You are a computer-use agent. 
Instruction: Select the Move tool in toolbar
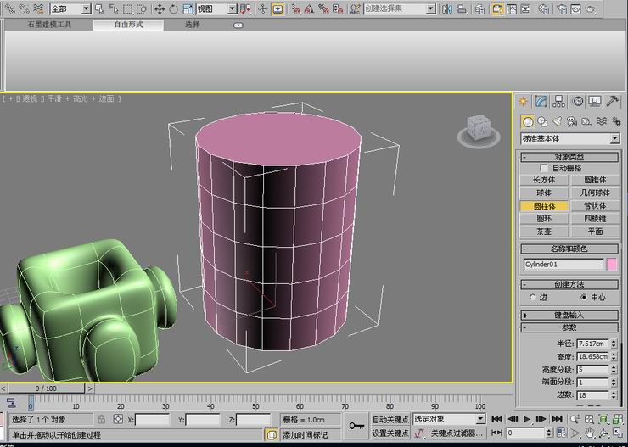pos(159,8)
